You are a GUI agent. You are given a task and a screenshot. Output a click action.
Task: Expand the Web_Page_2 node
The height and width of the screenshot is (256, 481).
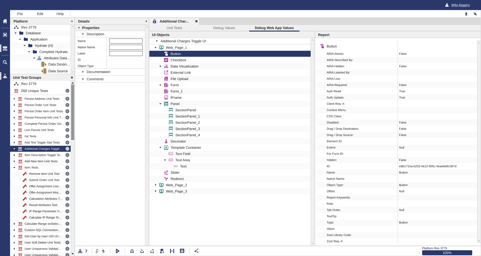click(x=156, y=185)
